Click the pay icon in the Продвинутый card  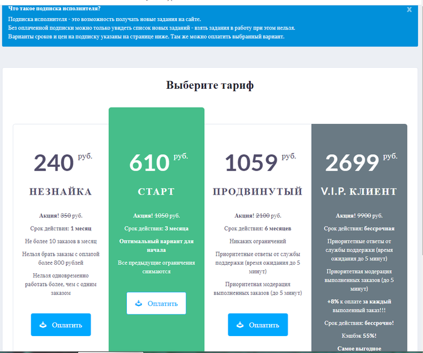[x=241, y=325]
